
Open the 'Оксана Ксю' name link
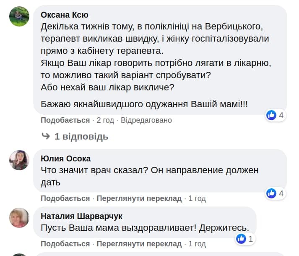(x=65, y=15)
